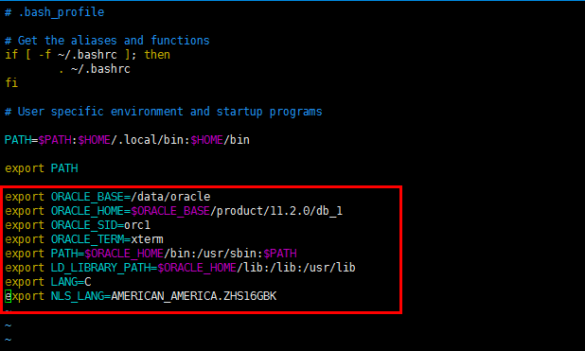Click the '. ~/.bashrc' source line

[x=95, y=69]
